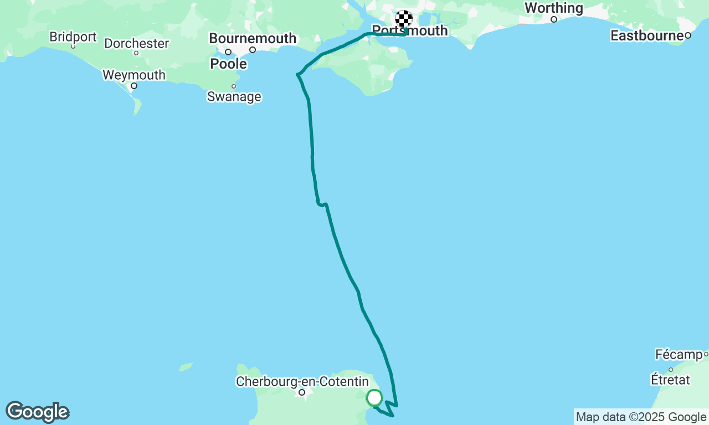Click the Swanage town dot marker
Screen dimensions: 709x425
point(234,86)
